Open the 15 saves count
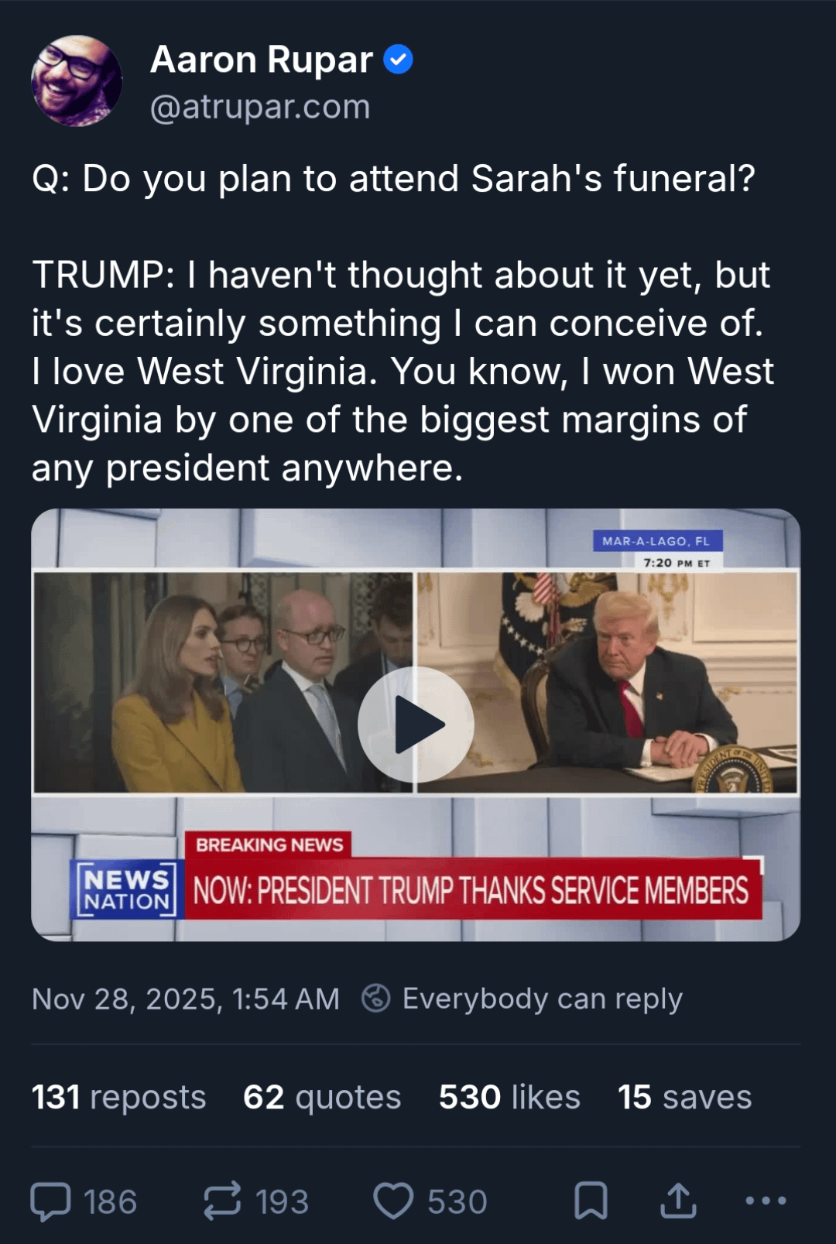Image resolution: width=836 pixels, height=1244 pixels. [x=684, y=1097]
